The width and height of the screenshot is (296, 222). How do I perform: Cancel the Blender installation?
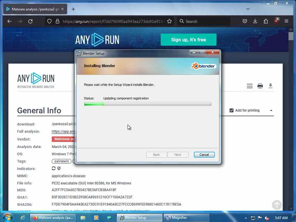[204, 155]
